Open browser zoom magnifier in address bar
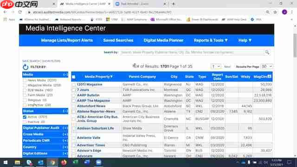This screenshot has height=167, width=297. tap(268, 12)
